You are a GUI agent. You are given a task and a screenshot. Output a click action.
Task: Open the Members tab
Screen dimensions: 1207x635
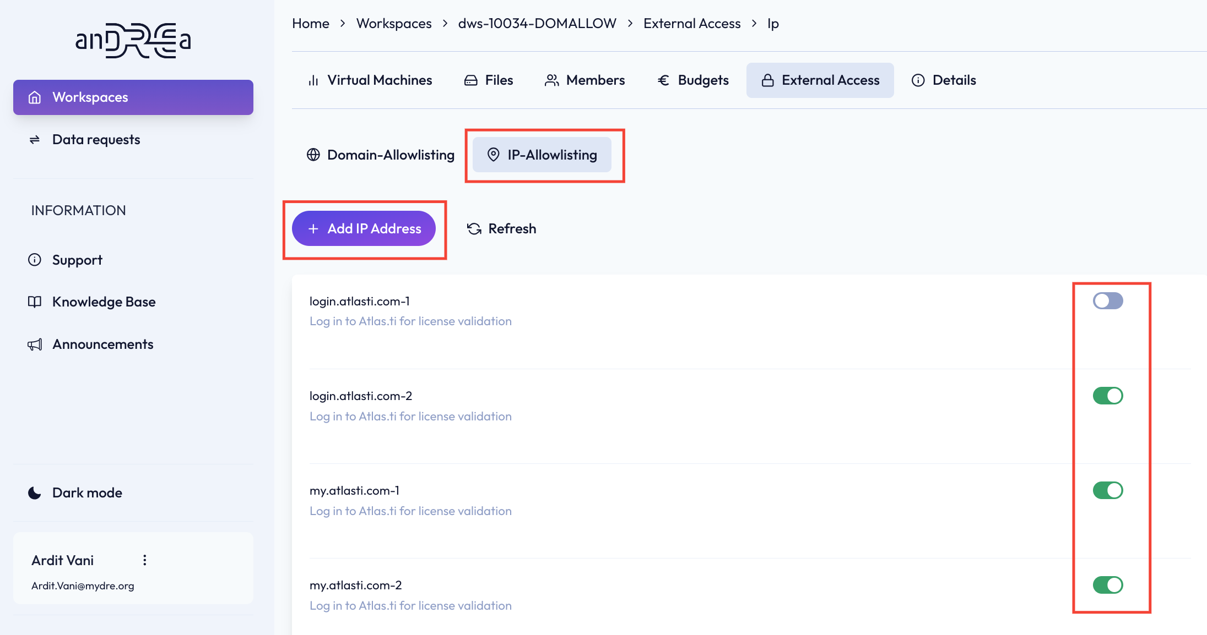coord(584,80)
